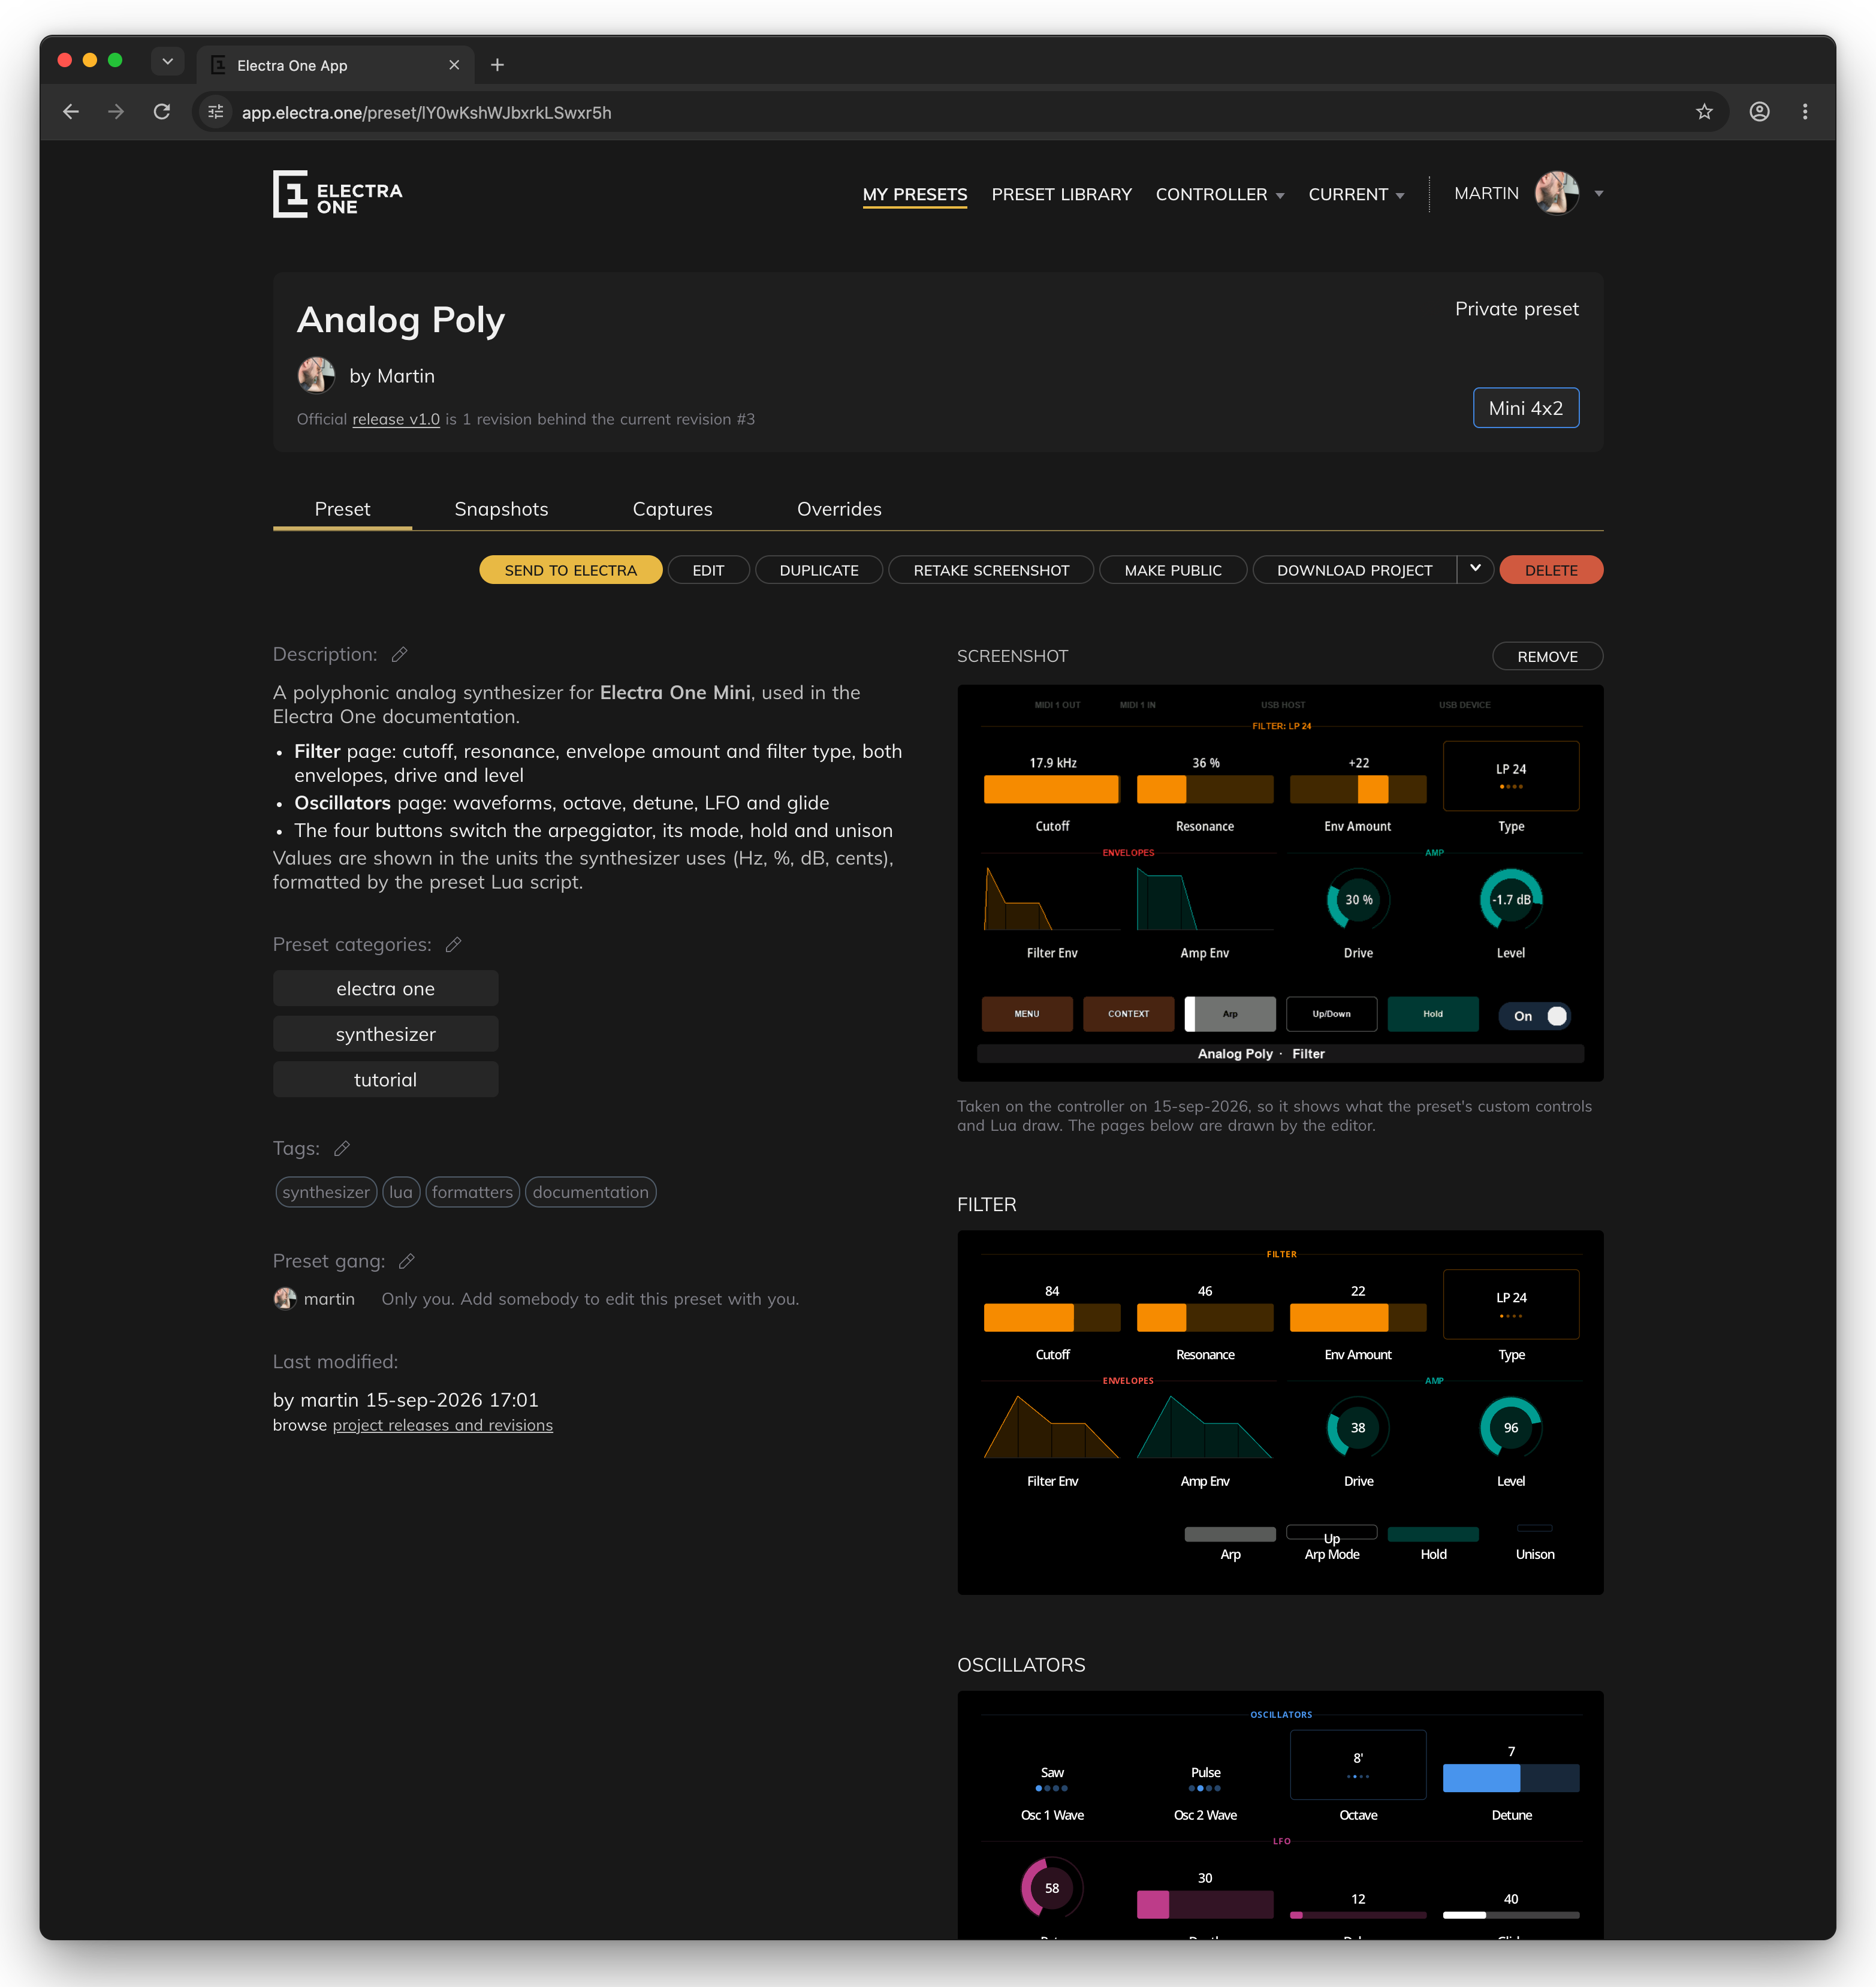This screenshot has height=1987, width=1876.
Task: Click the controller screenshot thumbnail
Action: 1280,883
